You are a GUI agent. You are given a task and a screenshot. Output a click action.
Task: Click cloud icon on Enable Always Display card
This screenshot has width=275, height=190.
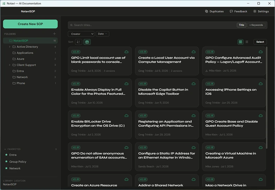[126, 84]
